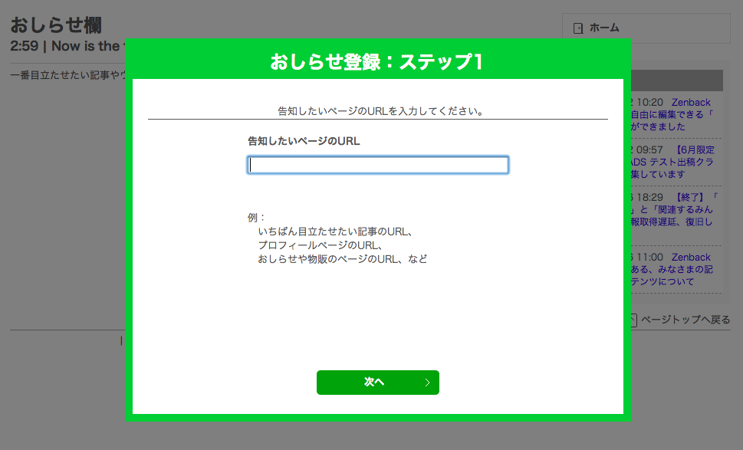Open the 11:00 Zenback entry

(x=689, y=257)
